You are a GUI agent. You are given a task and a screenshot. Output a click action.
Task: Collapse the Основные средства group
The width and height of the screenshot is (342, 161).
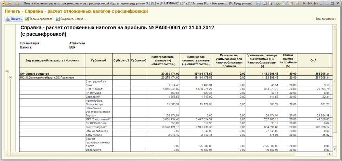(x=7, y=71)
